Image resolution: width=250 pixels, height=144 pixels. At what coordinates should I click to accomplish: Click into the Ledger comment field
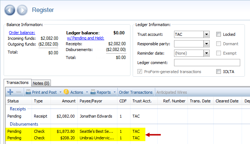207,63
